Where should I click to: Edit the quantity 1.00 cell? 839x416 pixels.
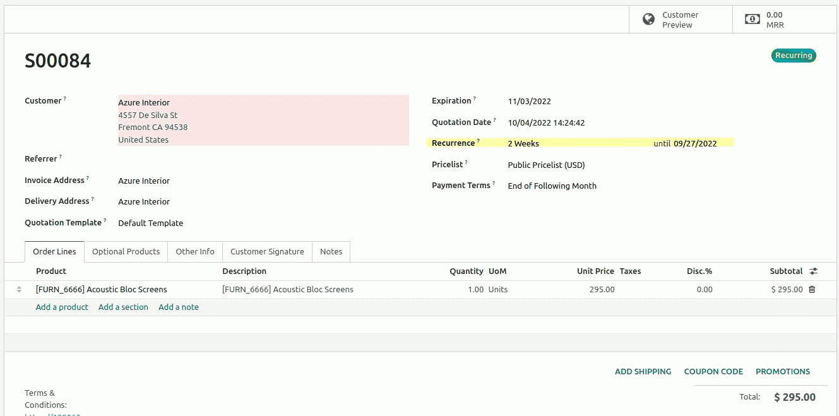(x=475, y=290)
